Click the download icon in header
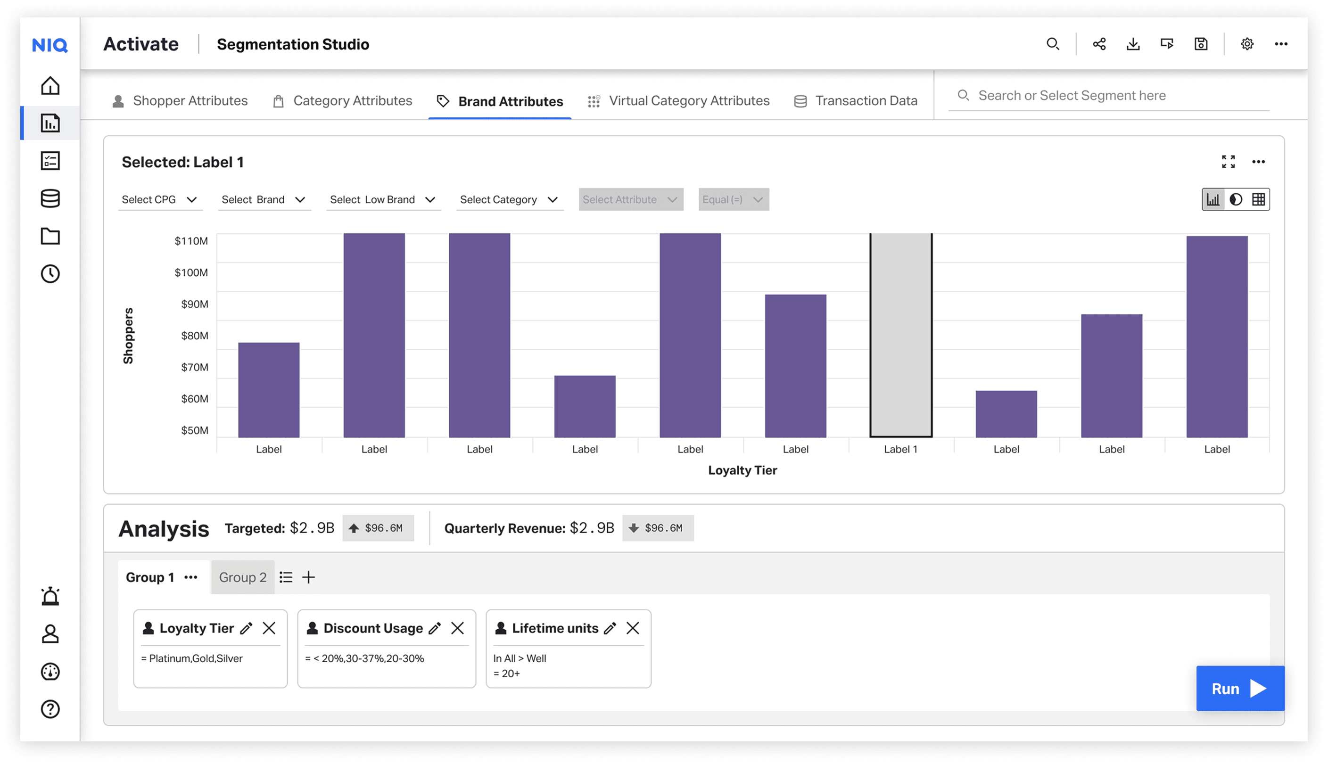Screen dimensions: 1328x764 (1133, 44)
